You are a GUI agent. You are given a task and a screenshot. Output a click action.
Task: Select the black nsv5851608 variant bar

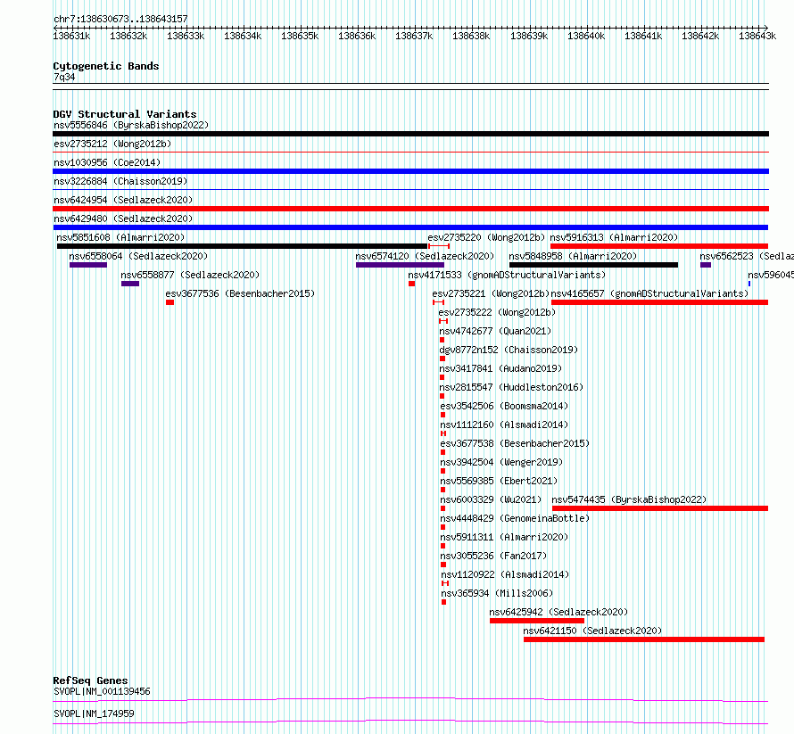coord(242,246)
